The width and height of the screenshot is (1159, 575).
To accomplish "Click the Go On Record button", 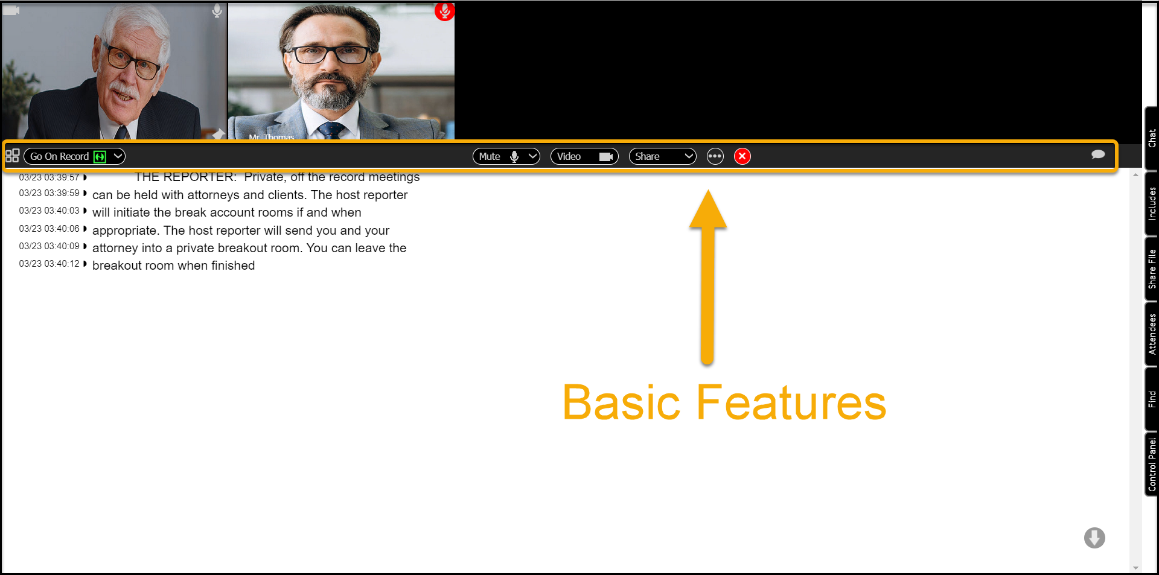I will coord(60,156).
